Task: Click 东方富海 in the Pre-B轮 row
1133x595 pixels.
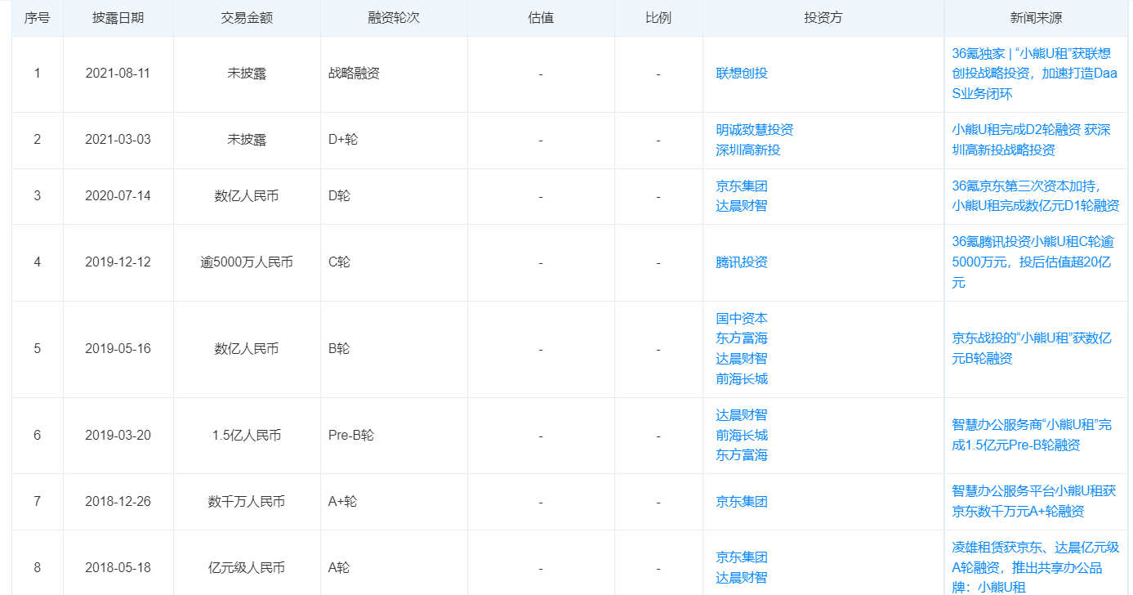Action: (742, 455)
